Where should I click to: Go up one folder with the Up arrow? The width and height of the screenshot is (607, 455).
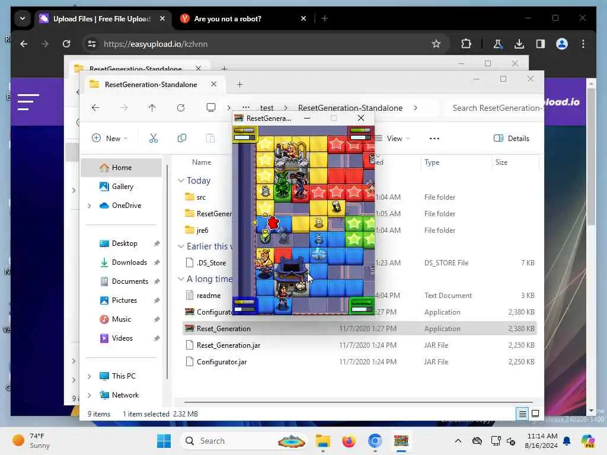152,108
